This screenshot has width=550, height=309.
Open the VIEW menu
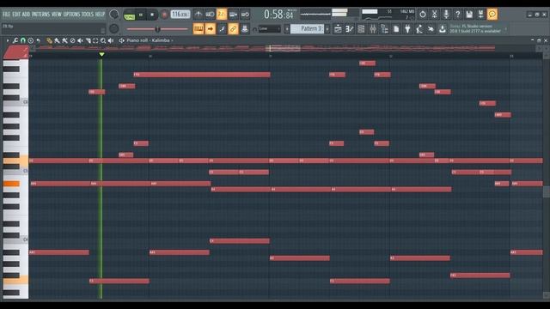[57, 15]
